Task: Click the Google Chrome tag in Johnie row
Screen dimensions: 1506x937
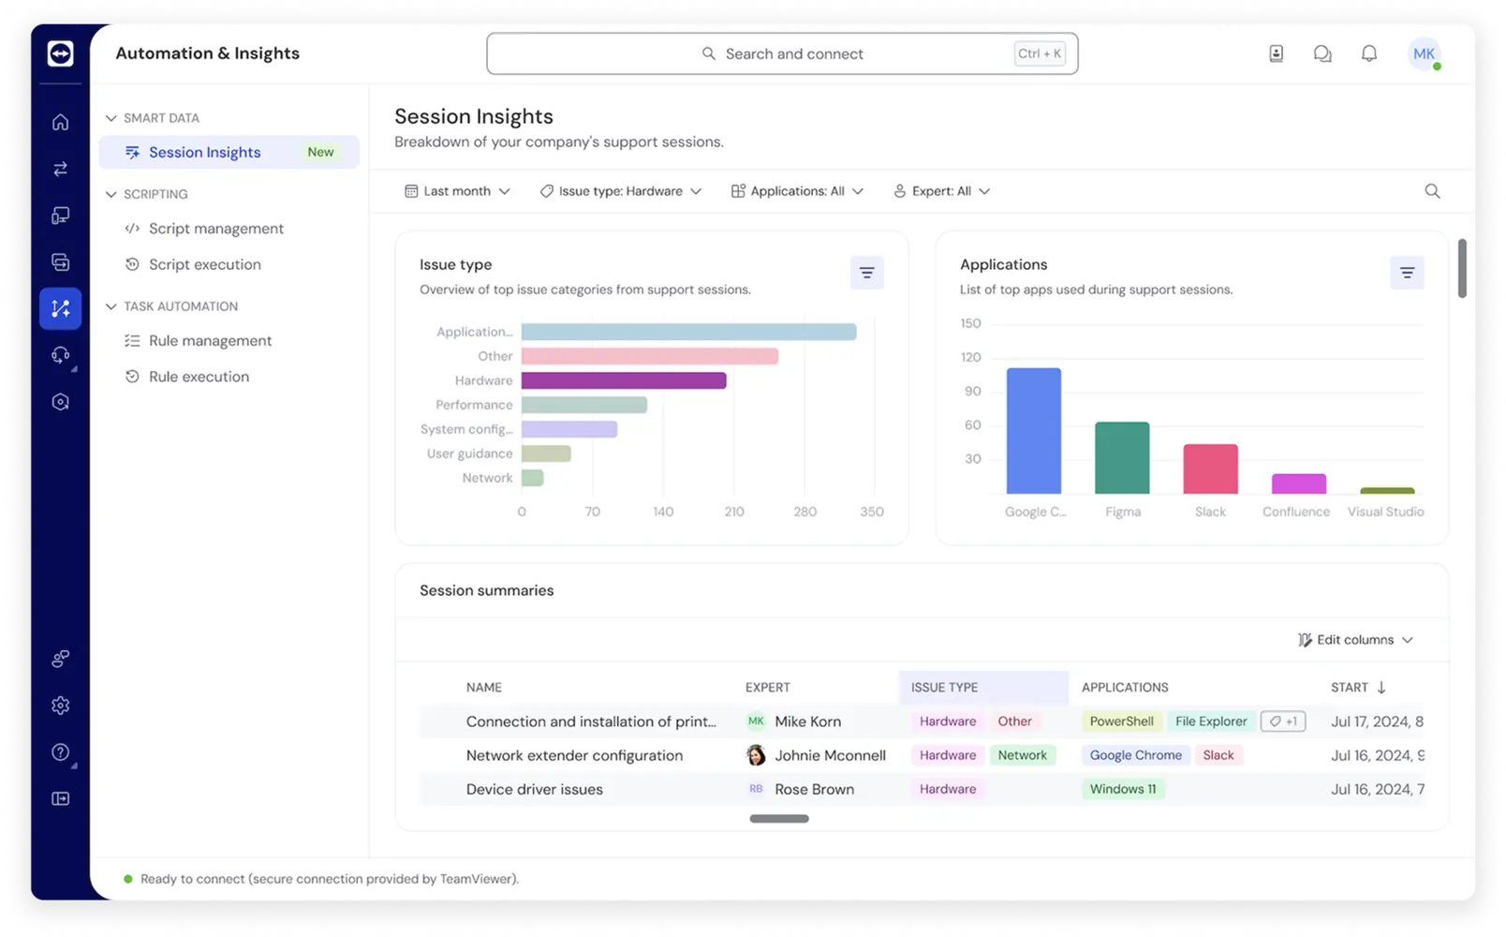Action: (x=1135, y=755)
